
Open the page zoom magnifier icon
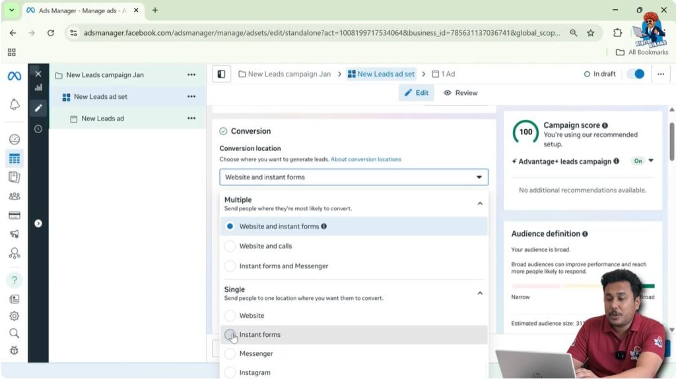(574, 33)
